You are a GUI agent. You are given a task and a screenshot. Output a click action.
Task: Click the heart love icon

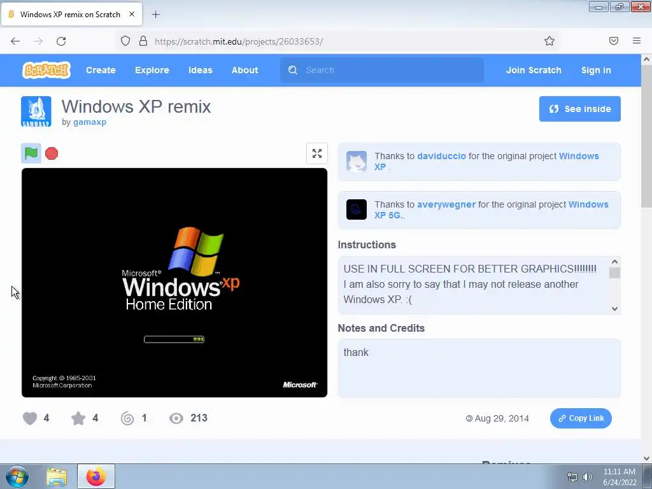coord(30,418)
